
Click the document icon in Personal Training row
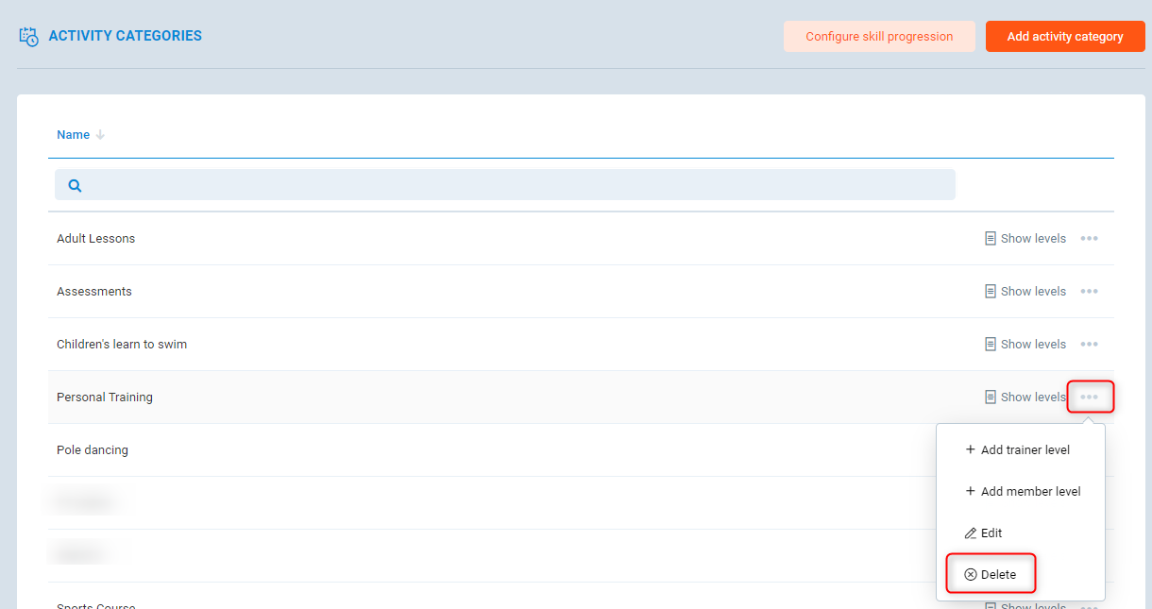pos(991,398)
